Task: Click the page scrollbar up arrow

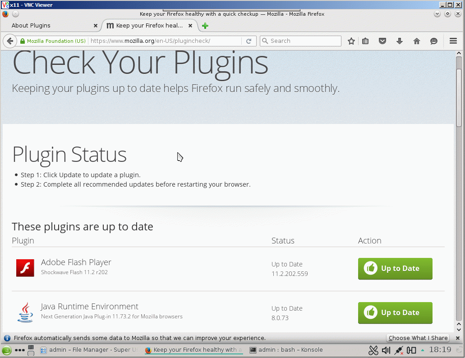Action: (x=459, y=53)
